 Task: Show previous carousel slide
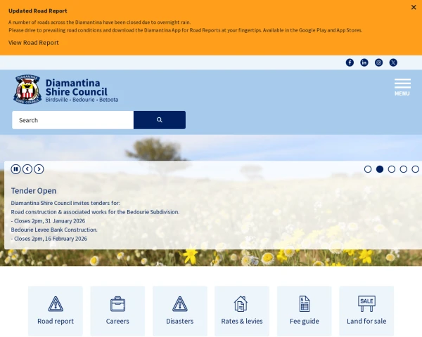[x=27, y=169]
